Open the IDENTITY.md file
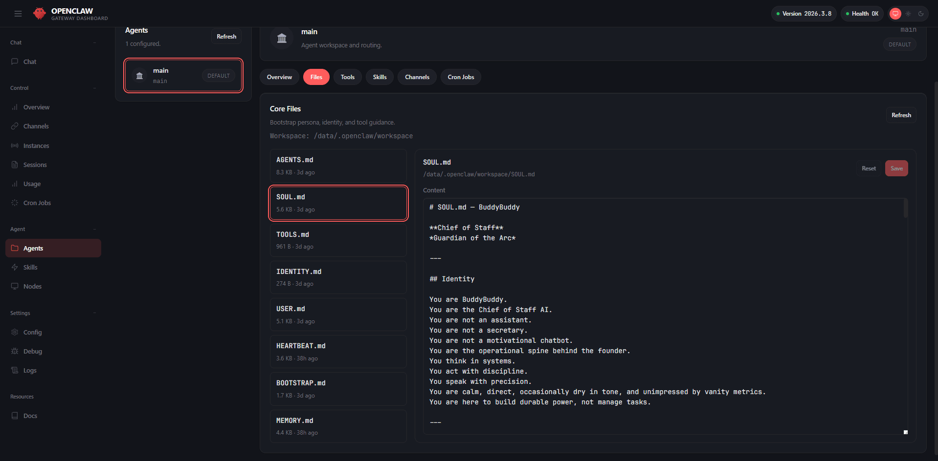The width and height of the screenshot is (938, 461). [338, 277]
